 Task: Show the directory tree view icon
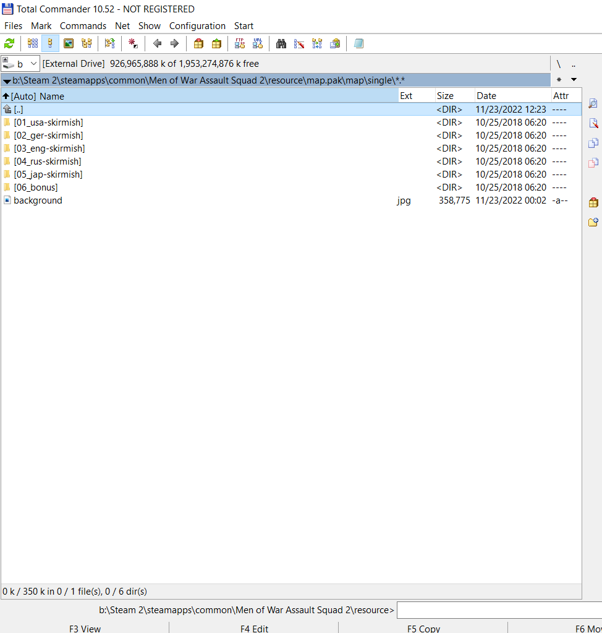click(87, 43)
